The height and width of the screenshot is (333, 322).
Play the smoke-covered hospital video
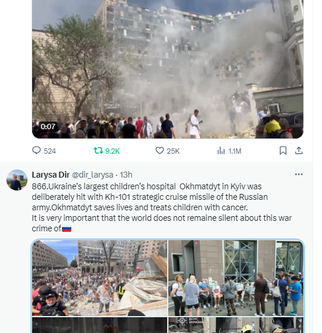click(168, 69)
